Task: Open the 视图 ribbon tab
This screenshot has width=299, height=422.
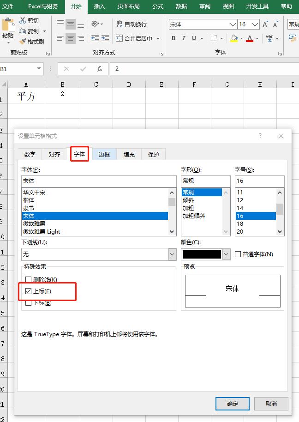Action: 228,6
